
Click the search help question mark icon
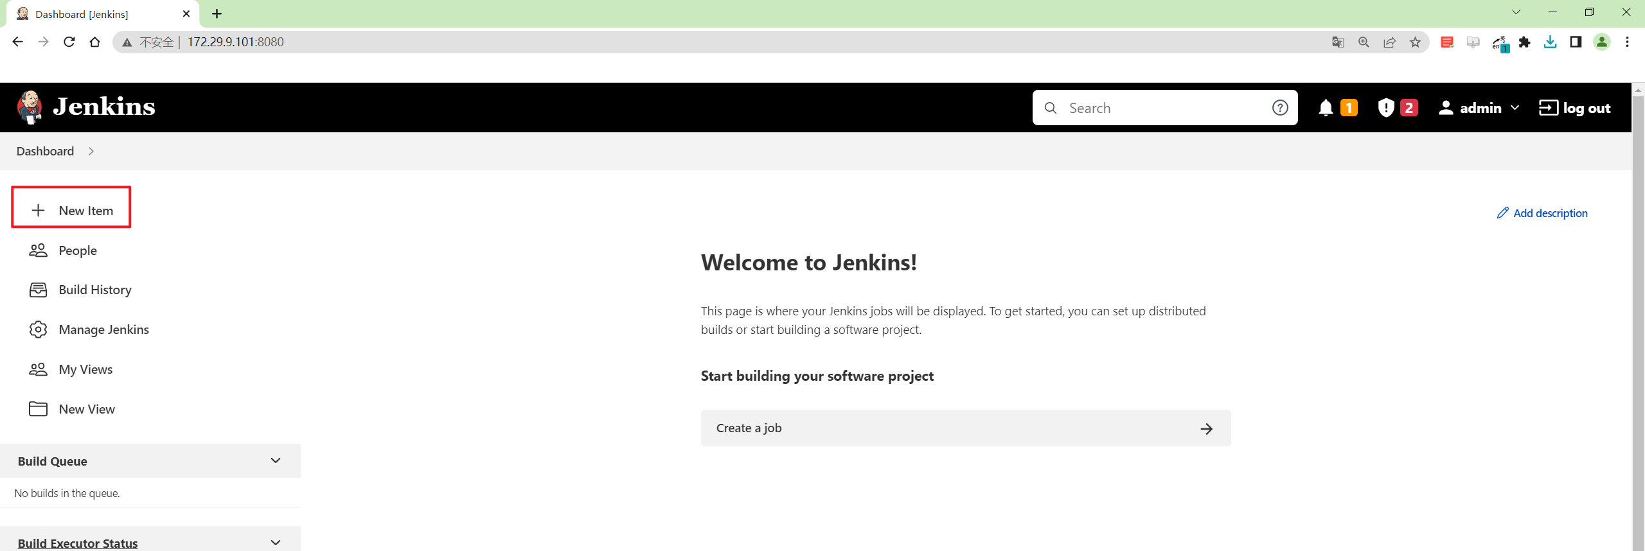click(x=1280, y=108)
